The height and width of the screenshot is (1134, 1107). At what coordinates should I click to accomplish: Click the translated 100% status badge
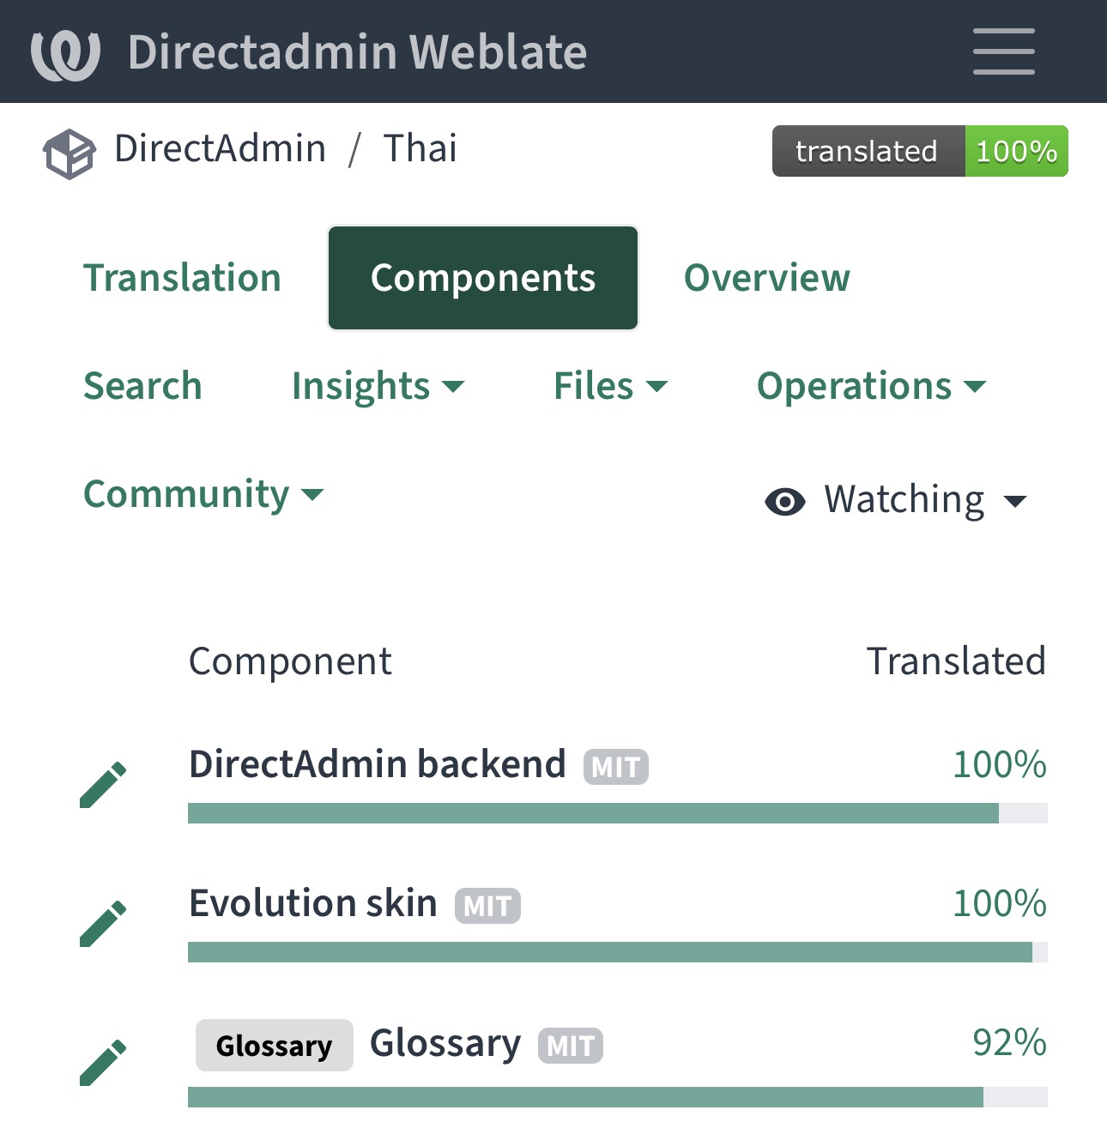click(x=920, y=151)
